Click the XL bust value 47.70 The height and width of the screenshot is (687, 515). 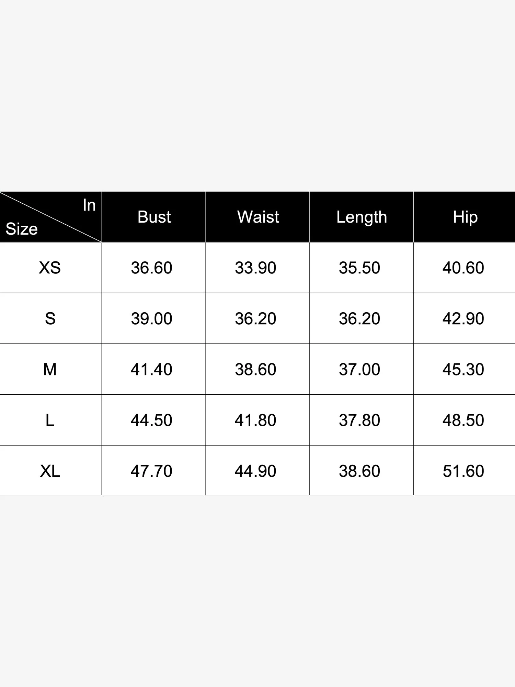coord(151,471)
